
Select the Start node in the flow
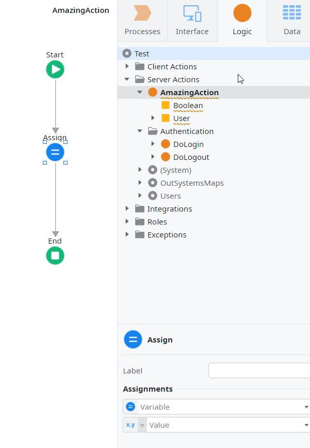(55, 69)
